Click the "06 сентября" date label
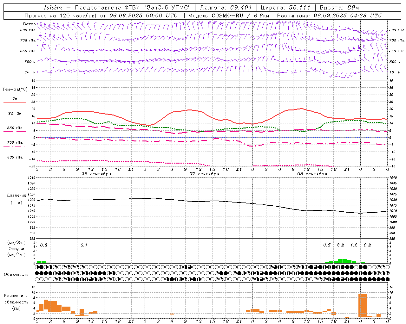Image resolution: width=406 pixels, height=324 pixels. coord(96,174)
